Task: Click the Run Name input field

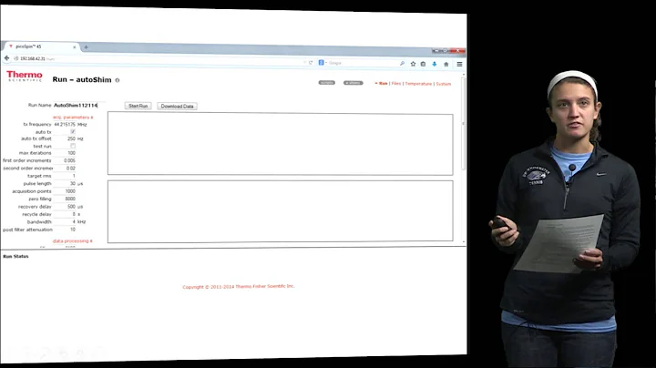Action: click(x=78, y=106)
